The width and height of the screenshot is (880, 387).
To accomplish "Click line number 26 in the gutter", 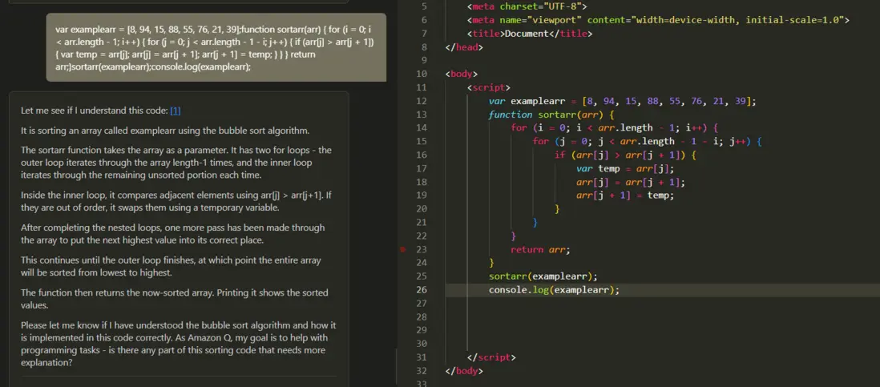I will (x=422, y=290).
